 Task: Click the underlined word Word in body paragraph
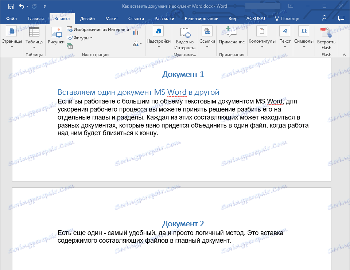(x=275, y=101)
